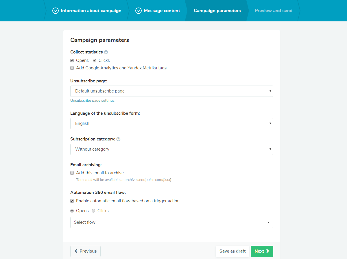Click the Subscription category help icon

pyautogui.click(x=118, y=139)
